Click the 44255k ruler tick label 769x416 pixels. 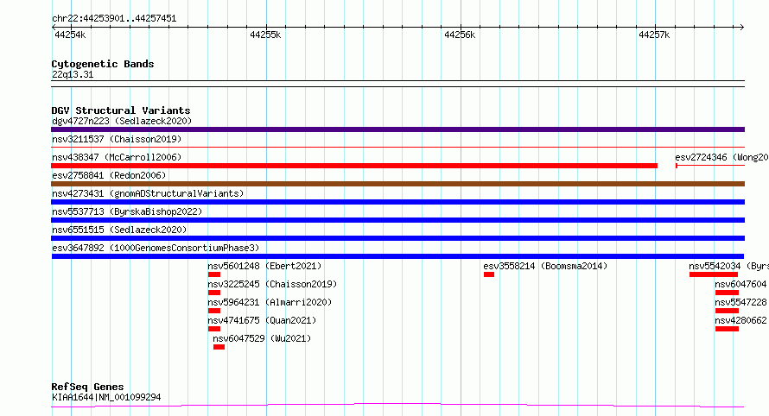pos(265,35)
